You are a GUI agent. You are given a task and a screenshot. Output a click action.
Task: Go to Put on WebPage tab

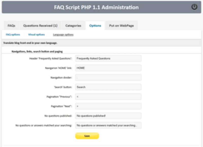click(x=122, y=26)
